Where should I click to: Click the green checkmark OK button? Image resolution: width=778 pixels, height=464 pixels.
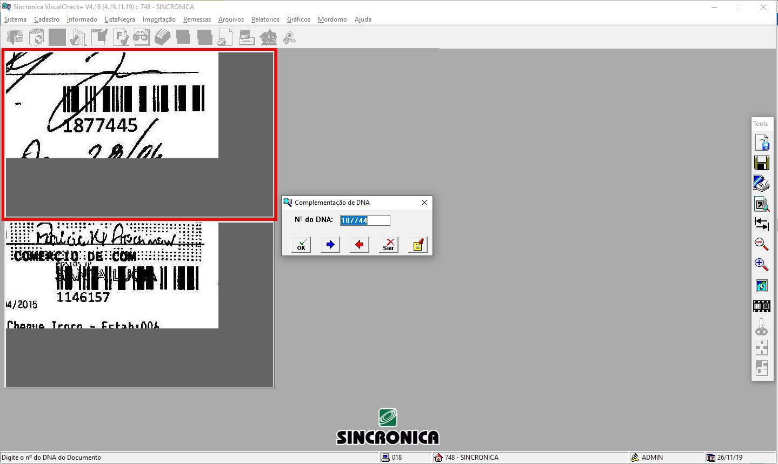pos(301,245)
